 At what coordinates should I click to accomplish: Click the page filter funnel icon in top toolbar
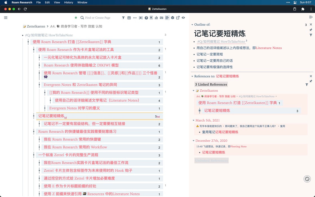click(x=123, y=18)
